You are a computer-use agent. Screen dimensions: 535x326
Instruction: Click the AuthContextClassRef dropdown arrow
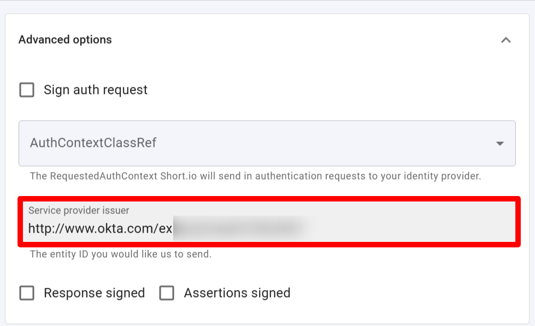tap(499, 144)
